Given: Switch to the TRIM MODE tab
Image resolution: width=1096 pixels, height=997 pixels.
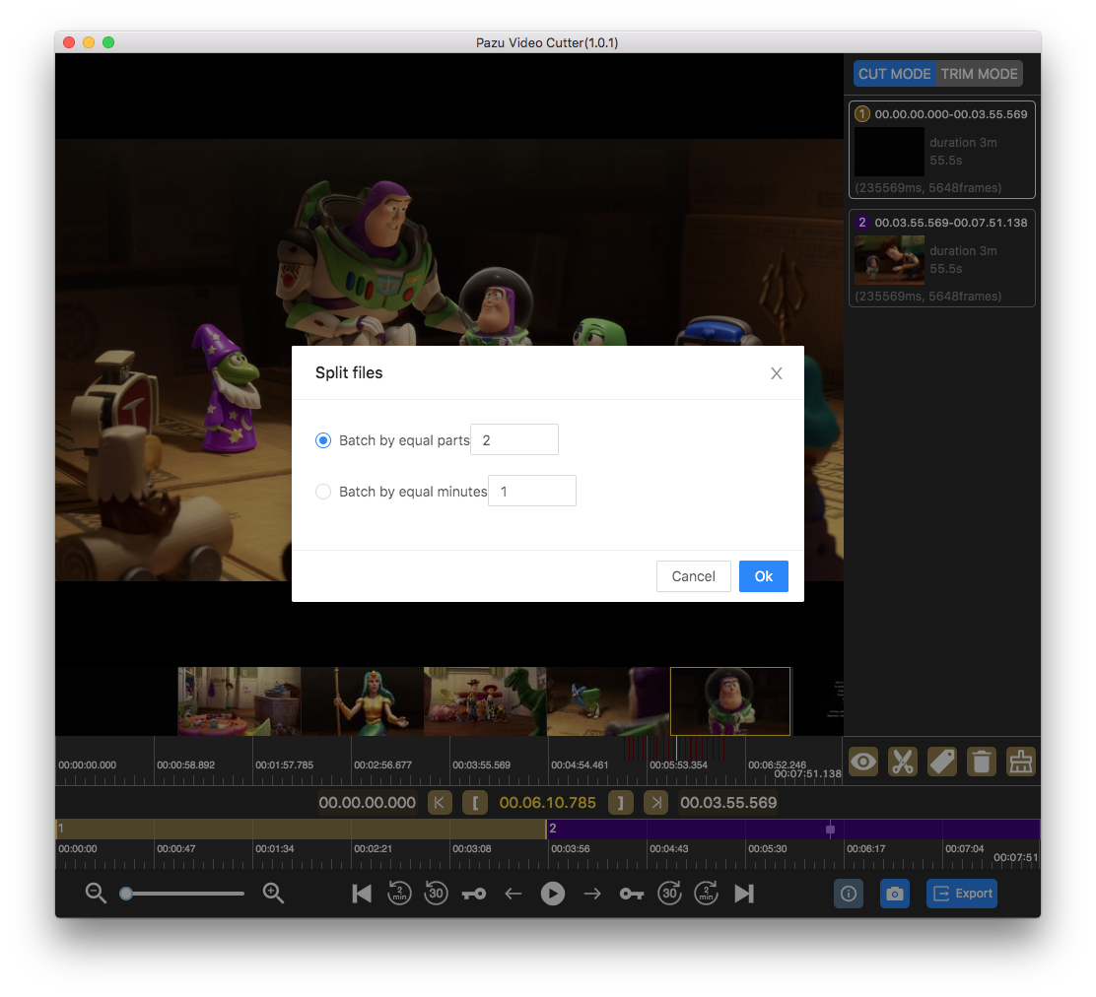Looking at the screenshot, I should [979, 74].
